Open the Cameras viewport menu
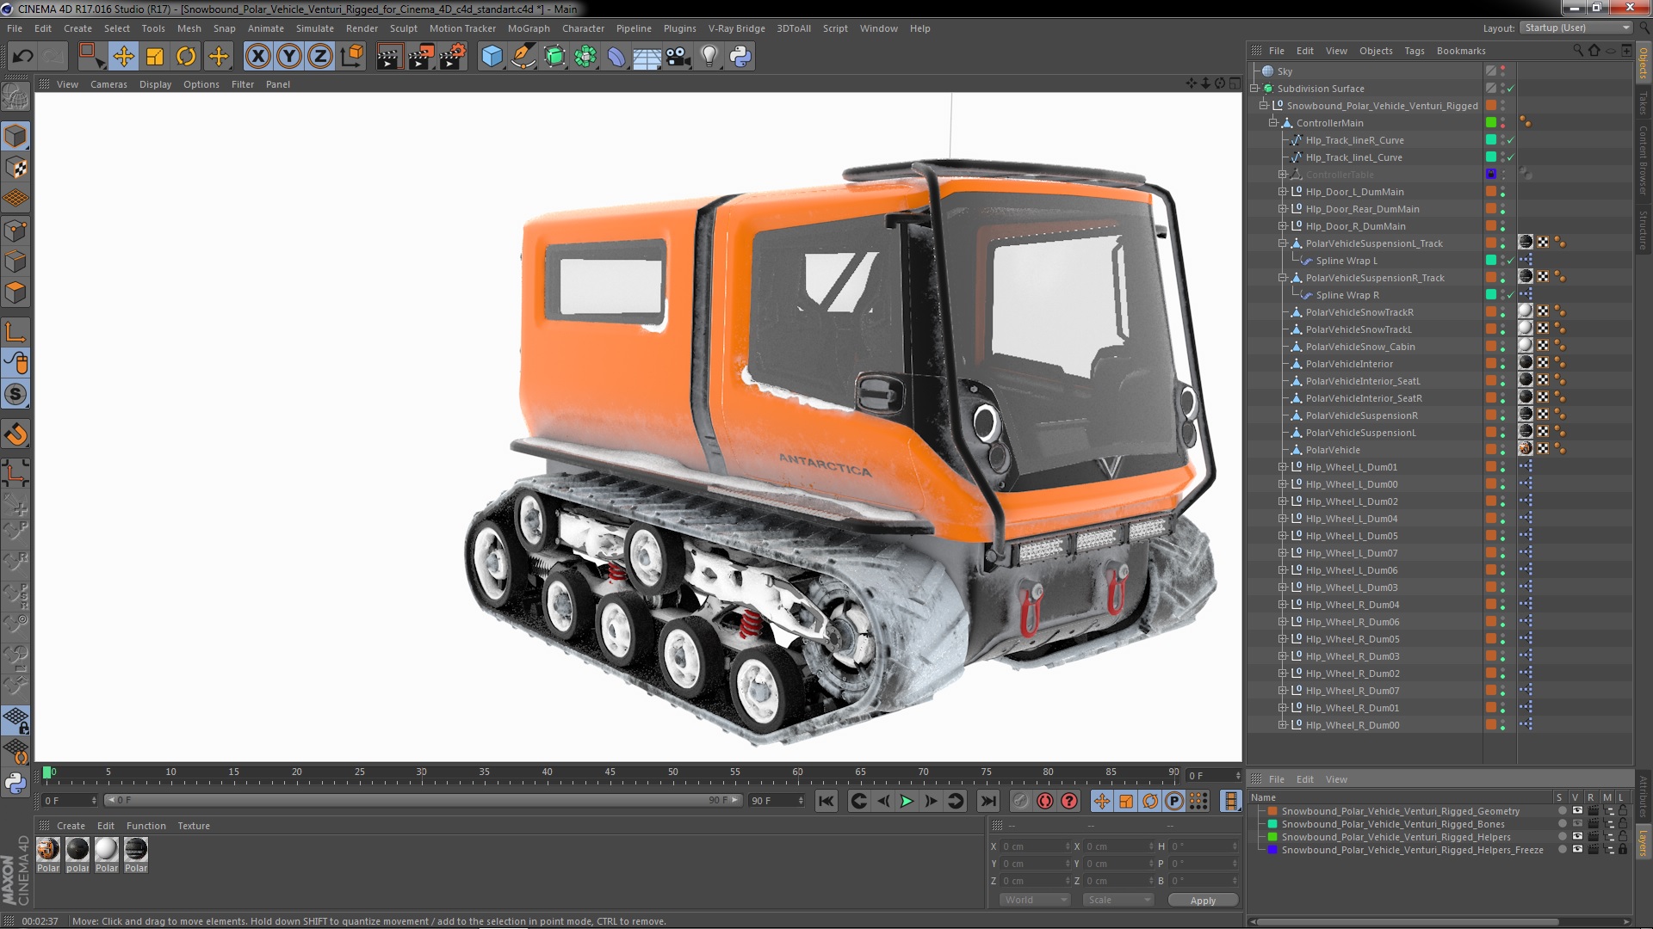Screen dimensions: 1653x929 tap(108, 84)
